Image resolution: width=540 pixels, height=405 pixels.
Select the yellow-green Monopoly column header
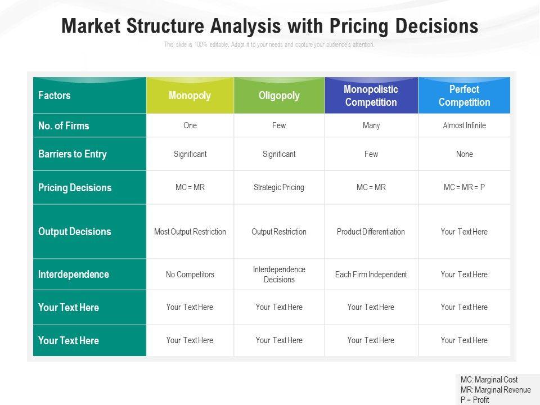(190, 96)
